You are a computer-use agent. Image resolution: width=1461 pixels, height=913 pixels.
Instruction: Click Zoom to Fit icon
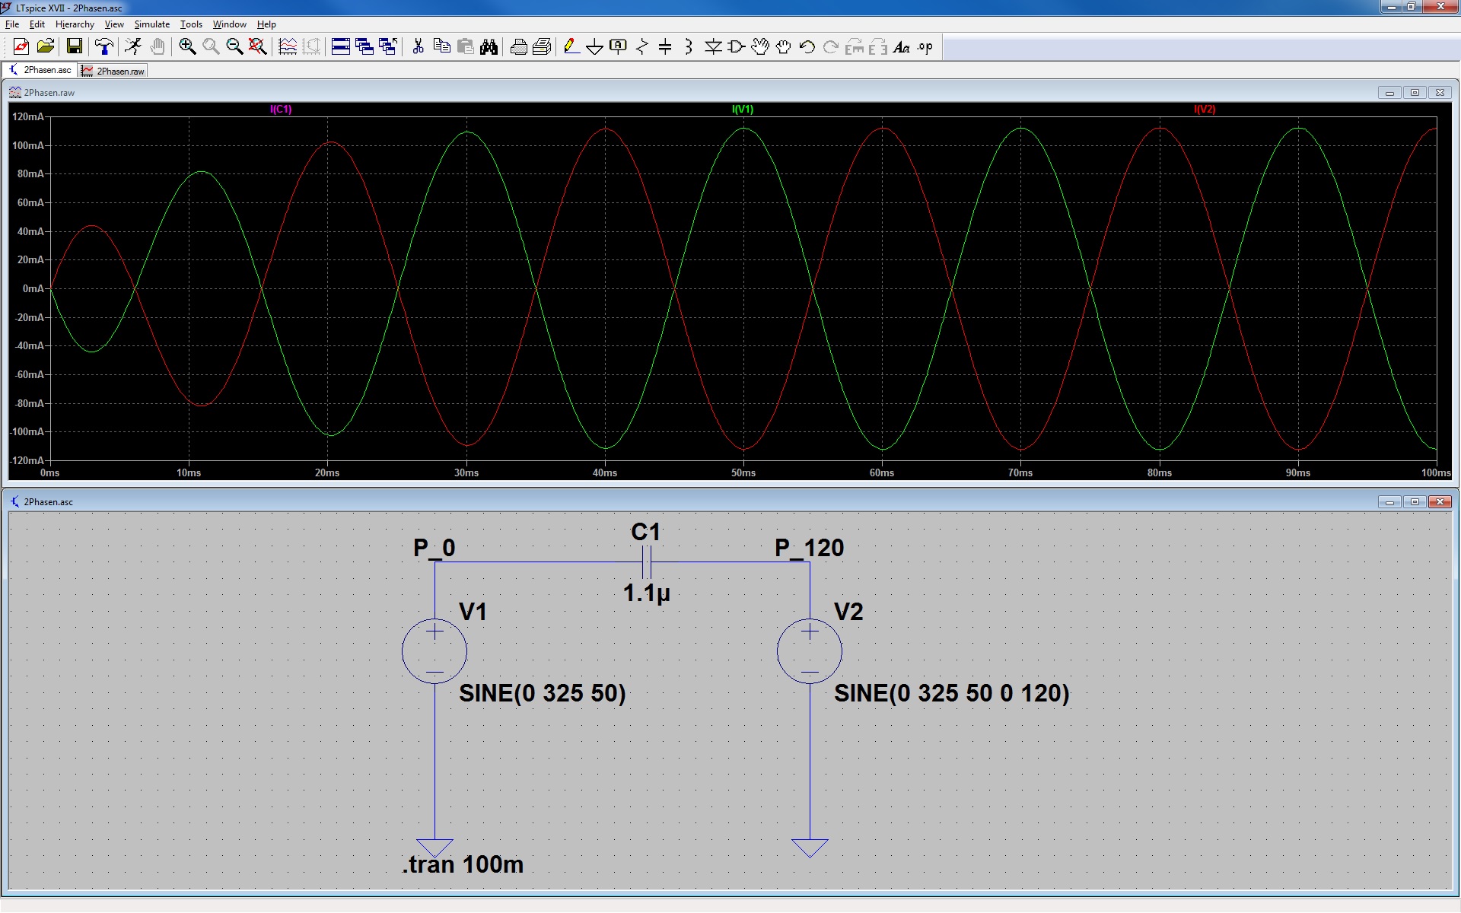(x=258, y=47)
